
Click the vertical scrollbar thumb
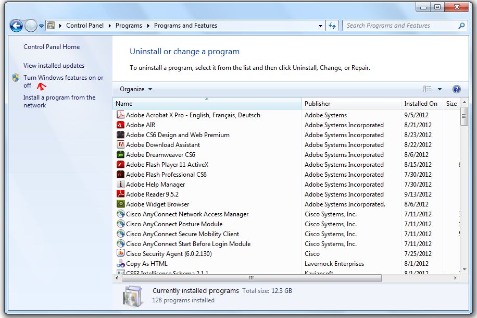(464, 116)
